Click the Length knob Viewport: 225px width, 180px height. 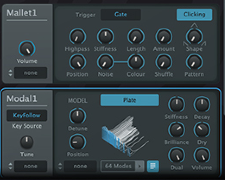136,37
